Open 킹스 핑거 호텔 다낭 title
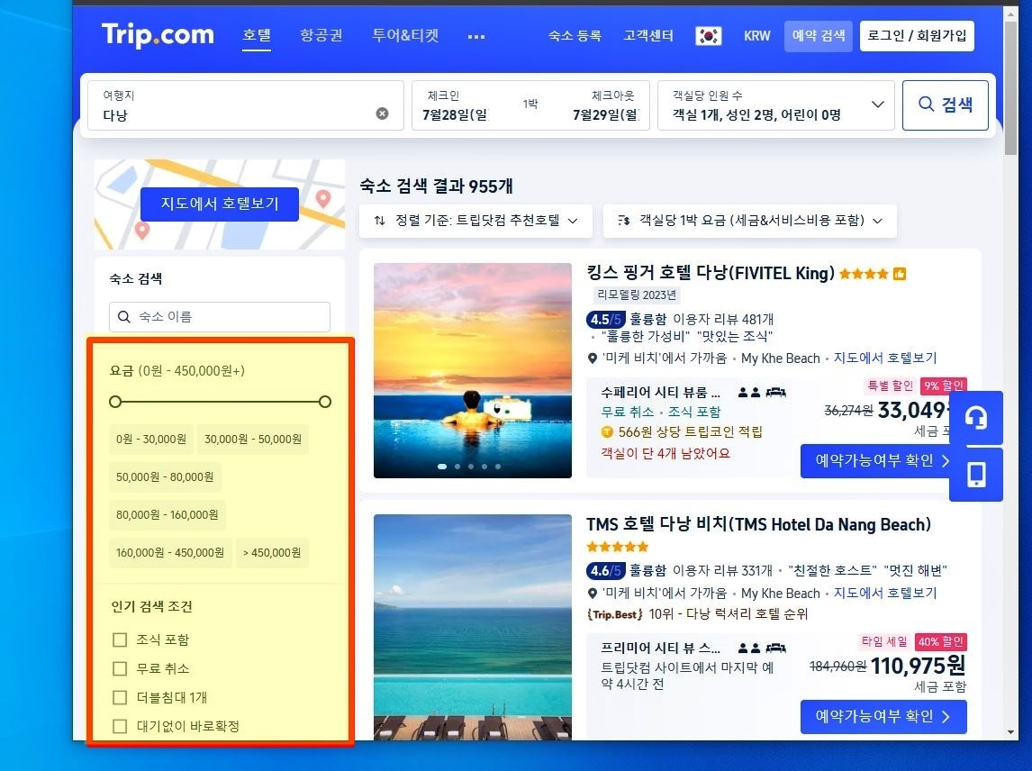Screen dimensions: 1032x771 click(x=711, y=273)
